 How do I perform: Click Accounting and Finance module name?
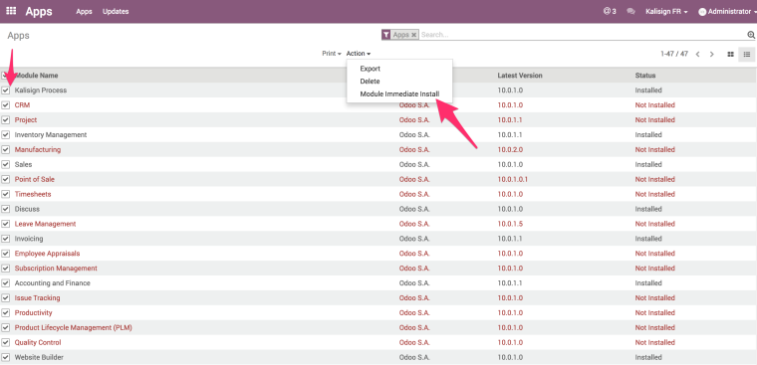(52, 283)
